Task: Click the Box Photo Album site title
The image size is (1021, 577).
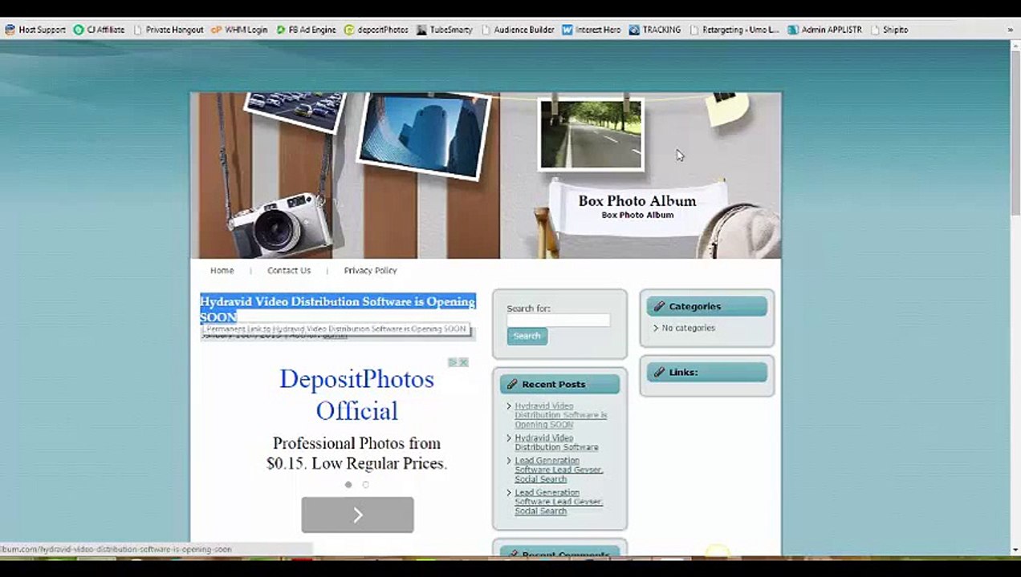Action: 637,201
